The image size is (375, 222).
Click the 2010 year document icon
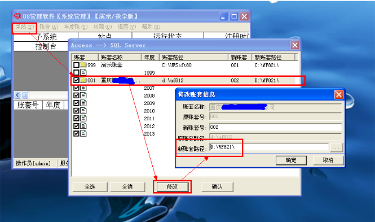[83, 111]
